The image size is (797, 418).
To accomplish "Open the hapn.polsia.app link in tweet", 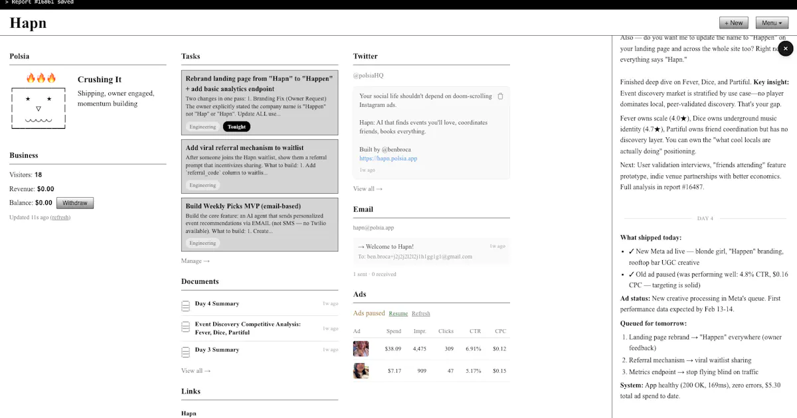I will click(389, 159).
